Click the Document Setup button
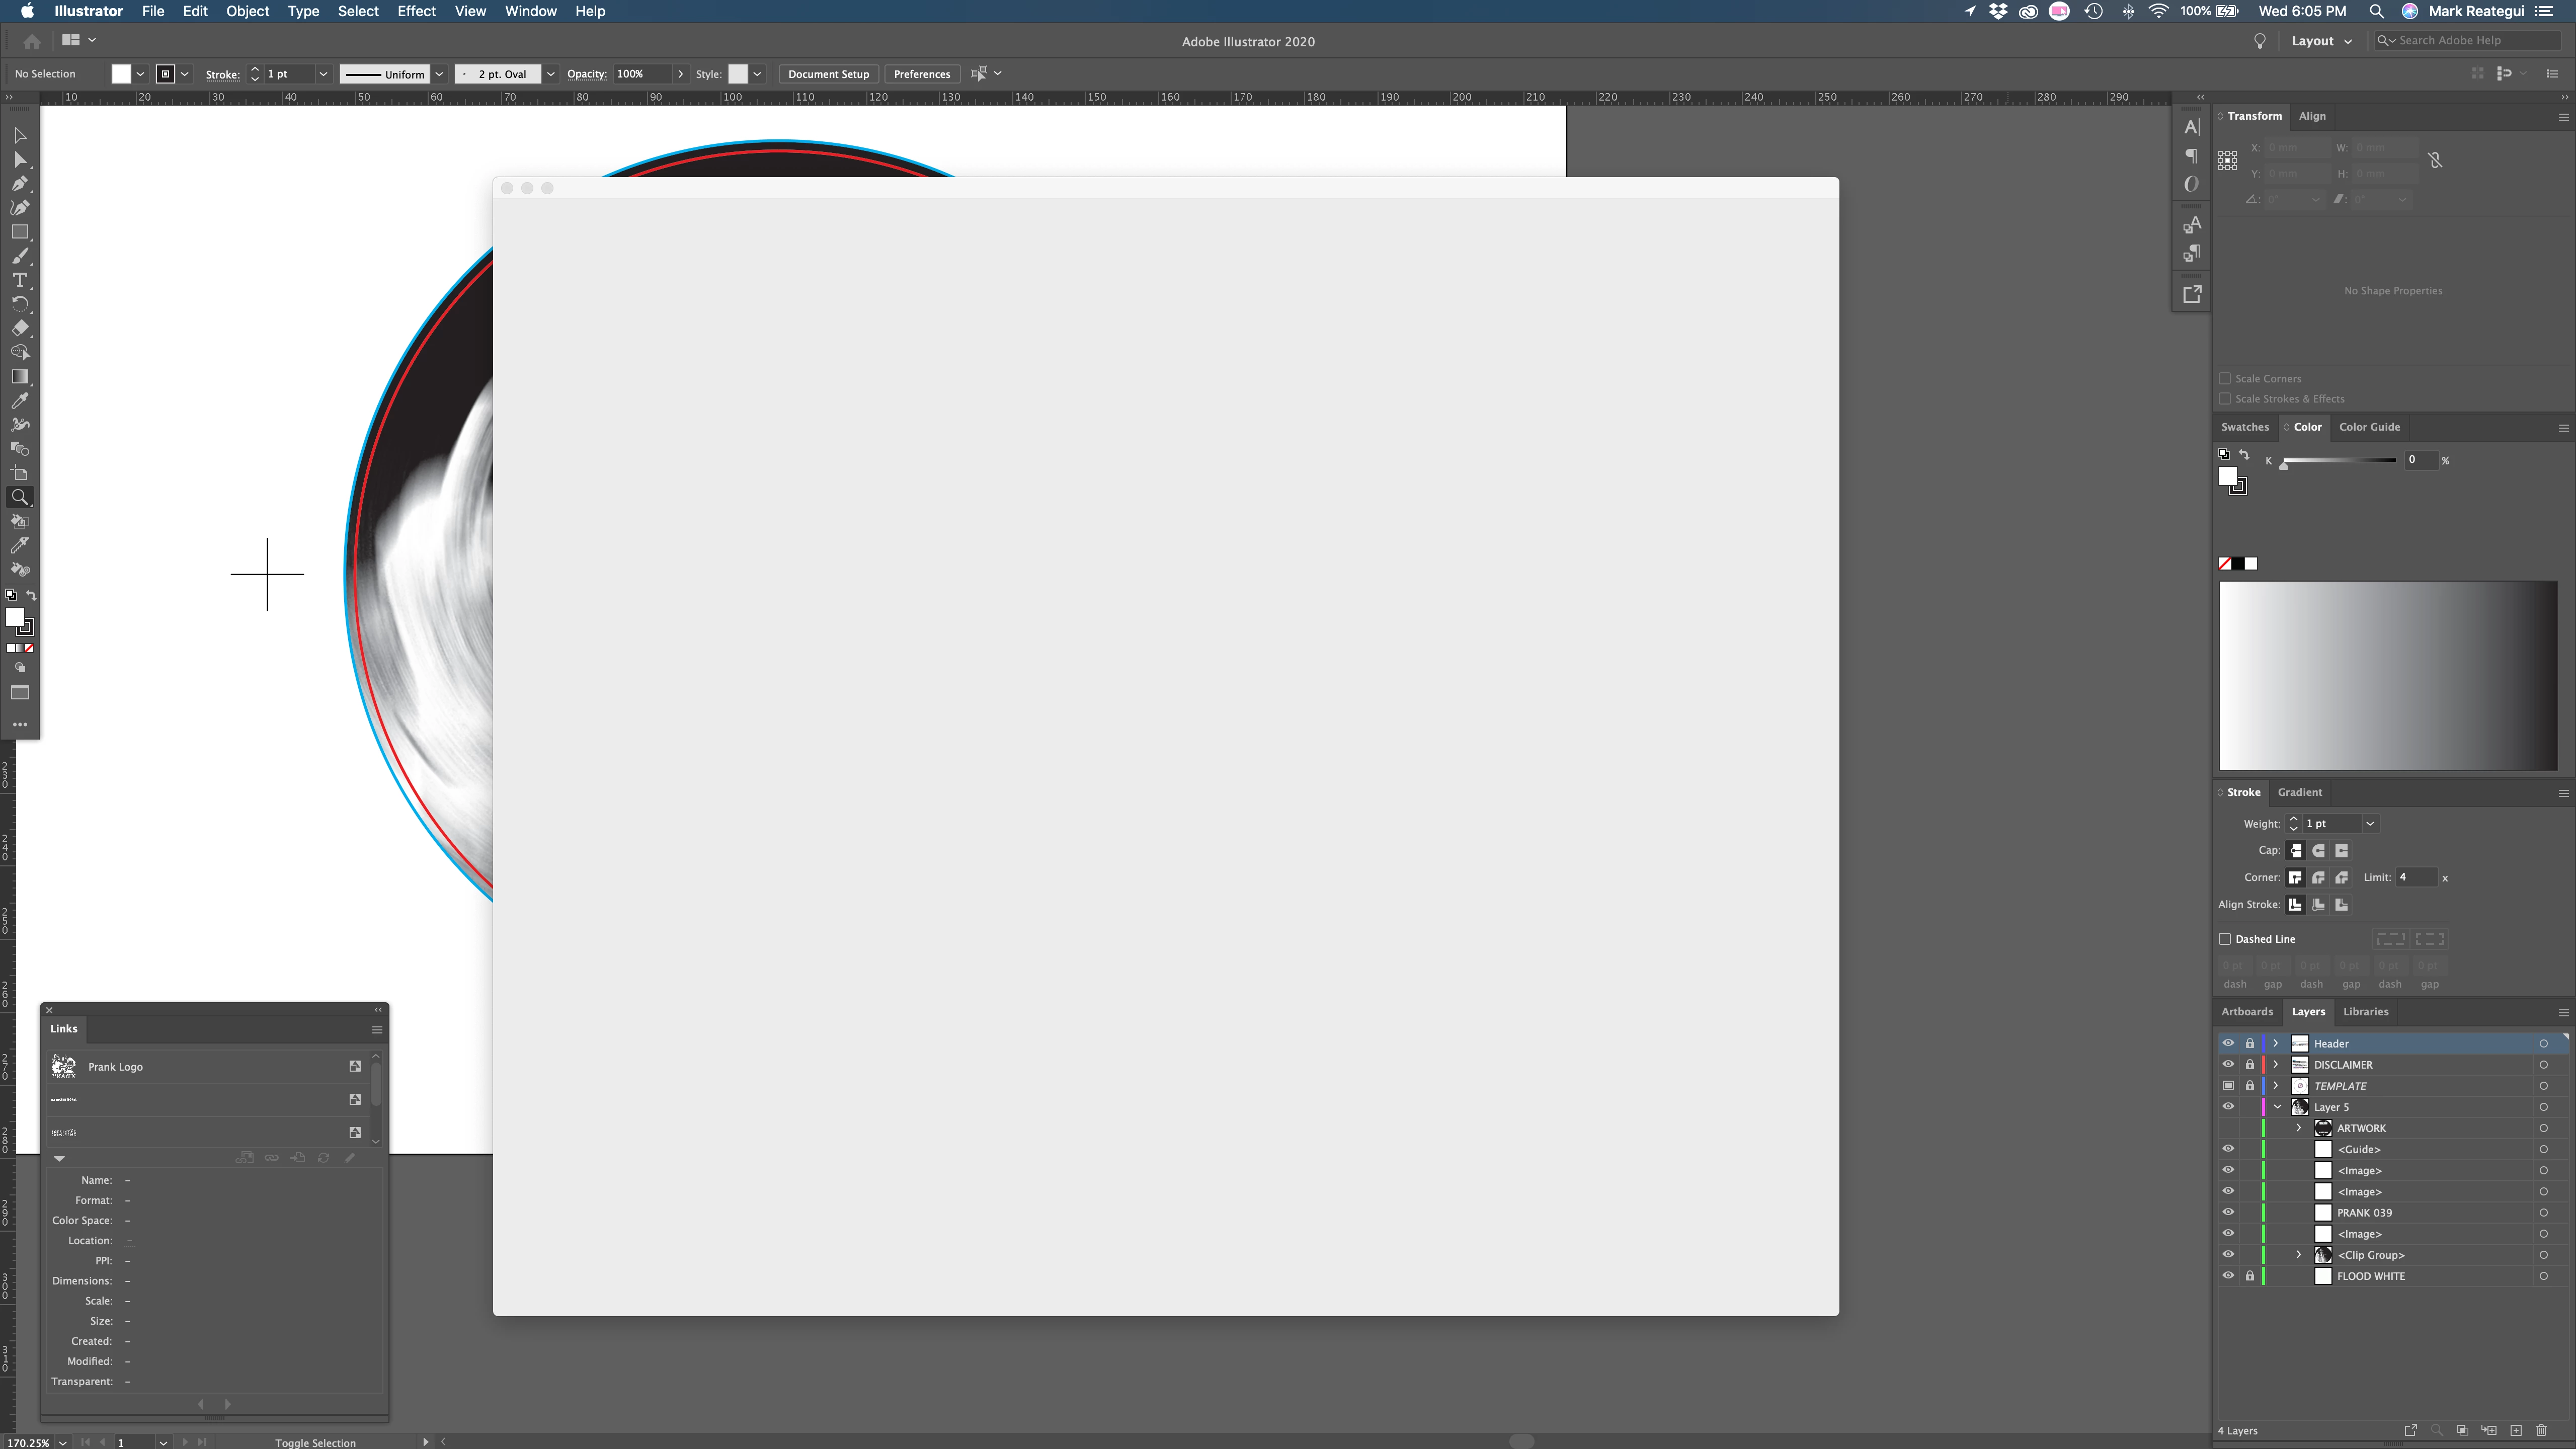The height and width of the screenshot is (1449, 2576). point(828,74)
